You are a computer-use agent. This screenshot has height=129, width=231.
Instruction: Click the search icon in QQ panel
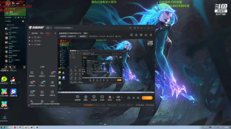pos(25,17)
